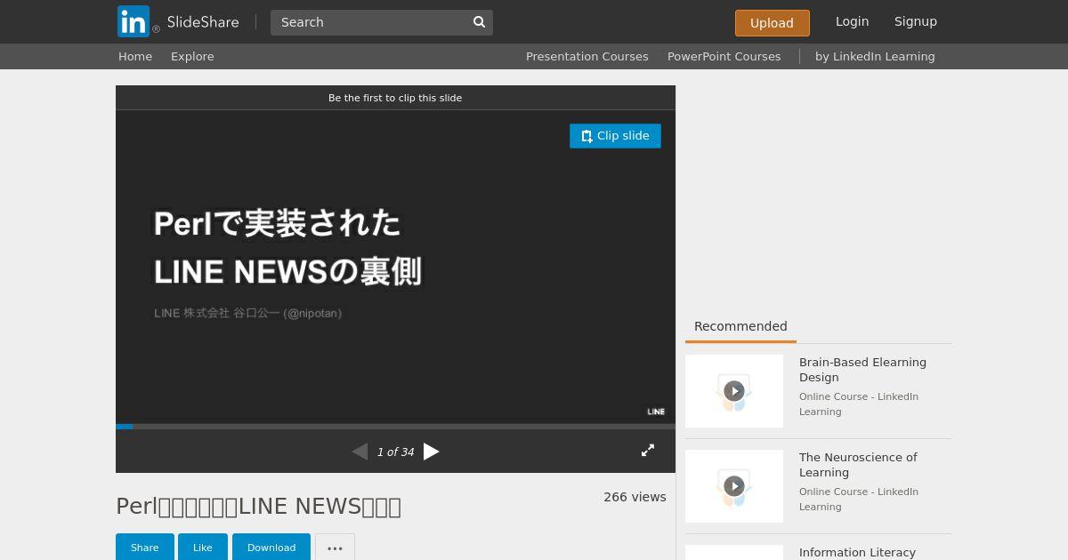Viewport: 1068px width, 560px height.
Task: Open Brain-Based Elearning Design title link
Action: (x=862, y=370)
